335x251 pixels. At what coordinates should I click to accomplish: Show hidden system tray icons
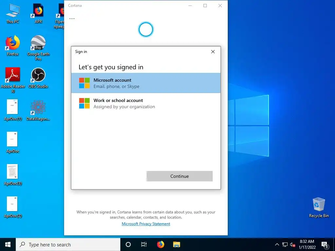pyautogui.click(x=277, y=244)
